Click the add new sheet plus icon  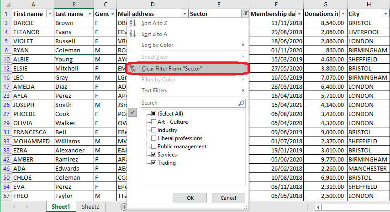pyautogui.click(x=124, y=207)
